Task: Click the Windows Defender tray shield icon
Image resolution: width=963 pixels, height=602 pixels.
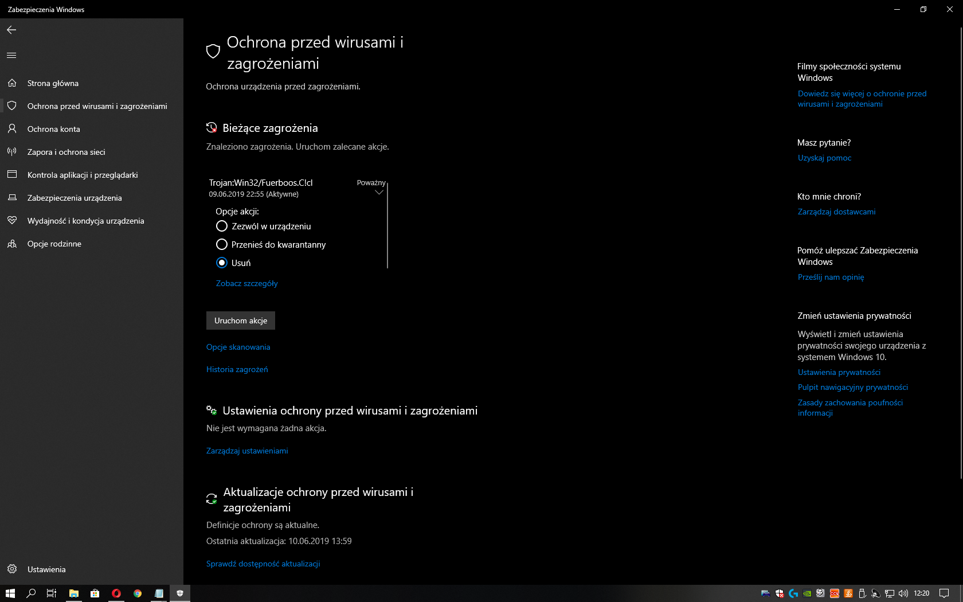Action: [780, 593]
